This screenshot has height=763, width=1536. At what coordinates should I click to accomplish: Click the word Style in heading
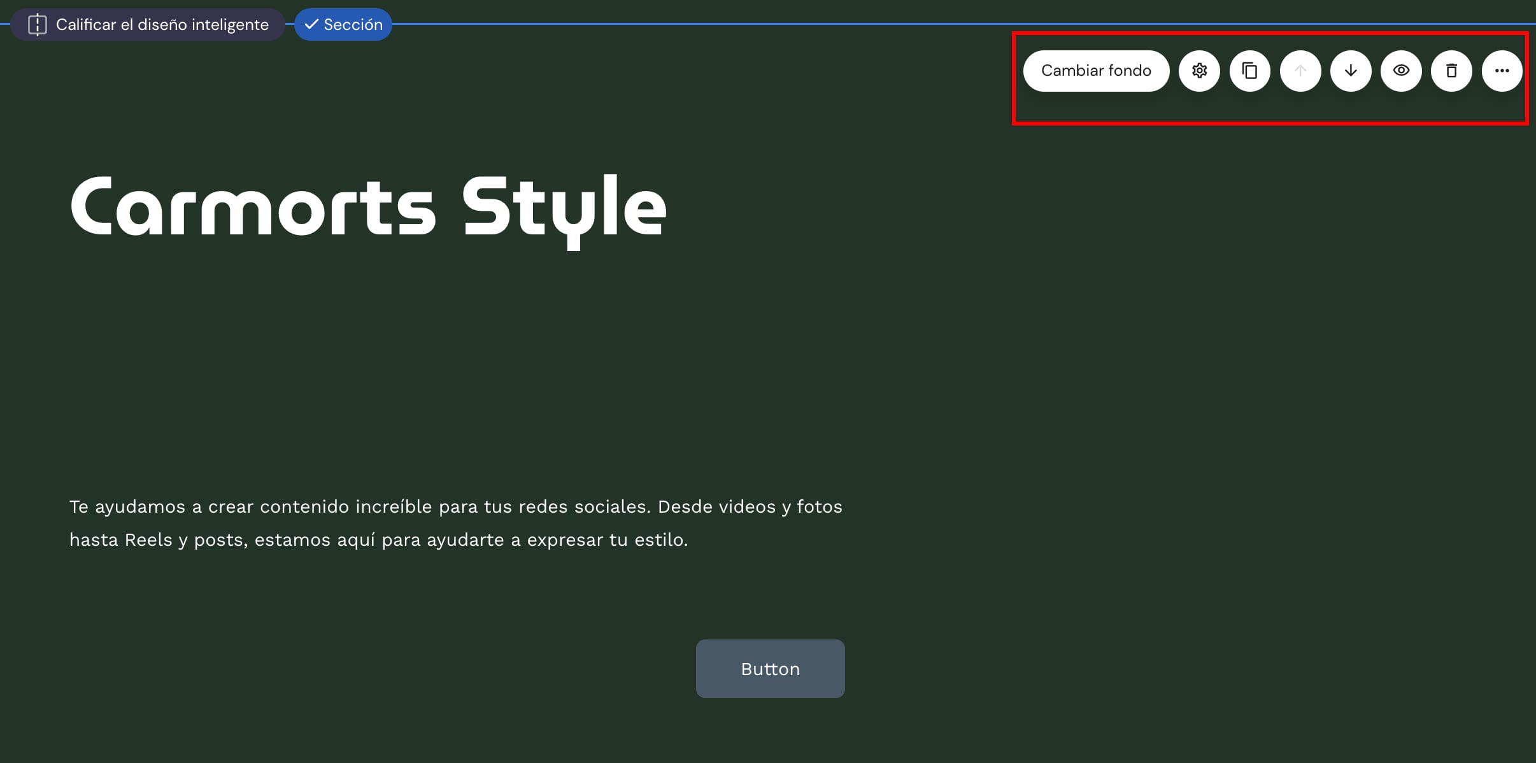[564, 208]
